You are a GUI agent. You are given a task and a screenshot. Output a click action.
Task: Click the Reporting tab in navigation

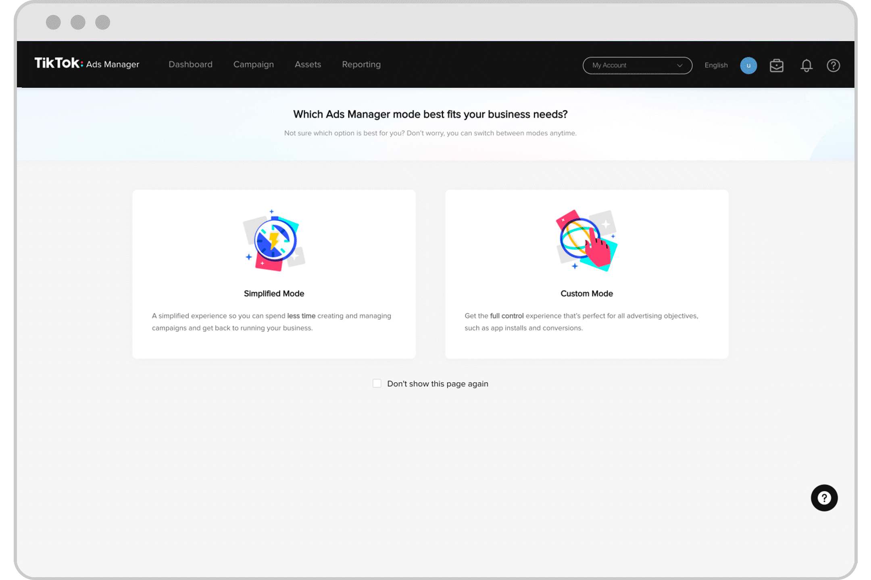361,65
